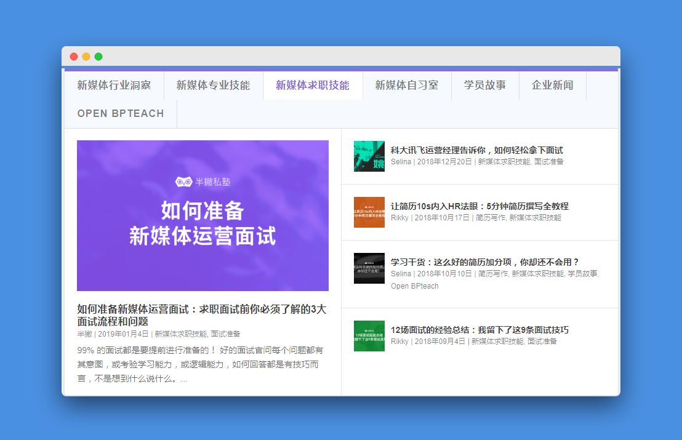This screenshot has height=440, width=682.
Task: Open the 学习干货 article thumbnail
Action: coord(368,268)
